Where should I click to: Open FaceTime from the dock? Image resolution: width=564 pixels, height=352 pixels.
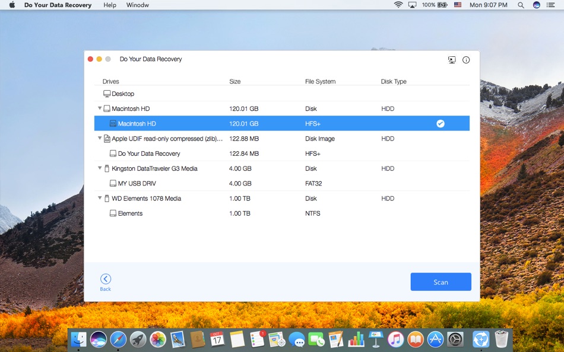click(316, 339)
